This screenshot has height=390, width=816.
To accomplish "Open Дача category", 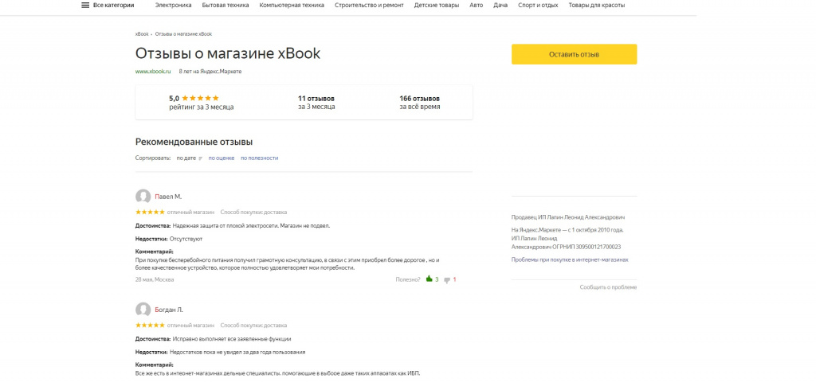I will tap(500, 6).
